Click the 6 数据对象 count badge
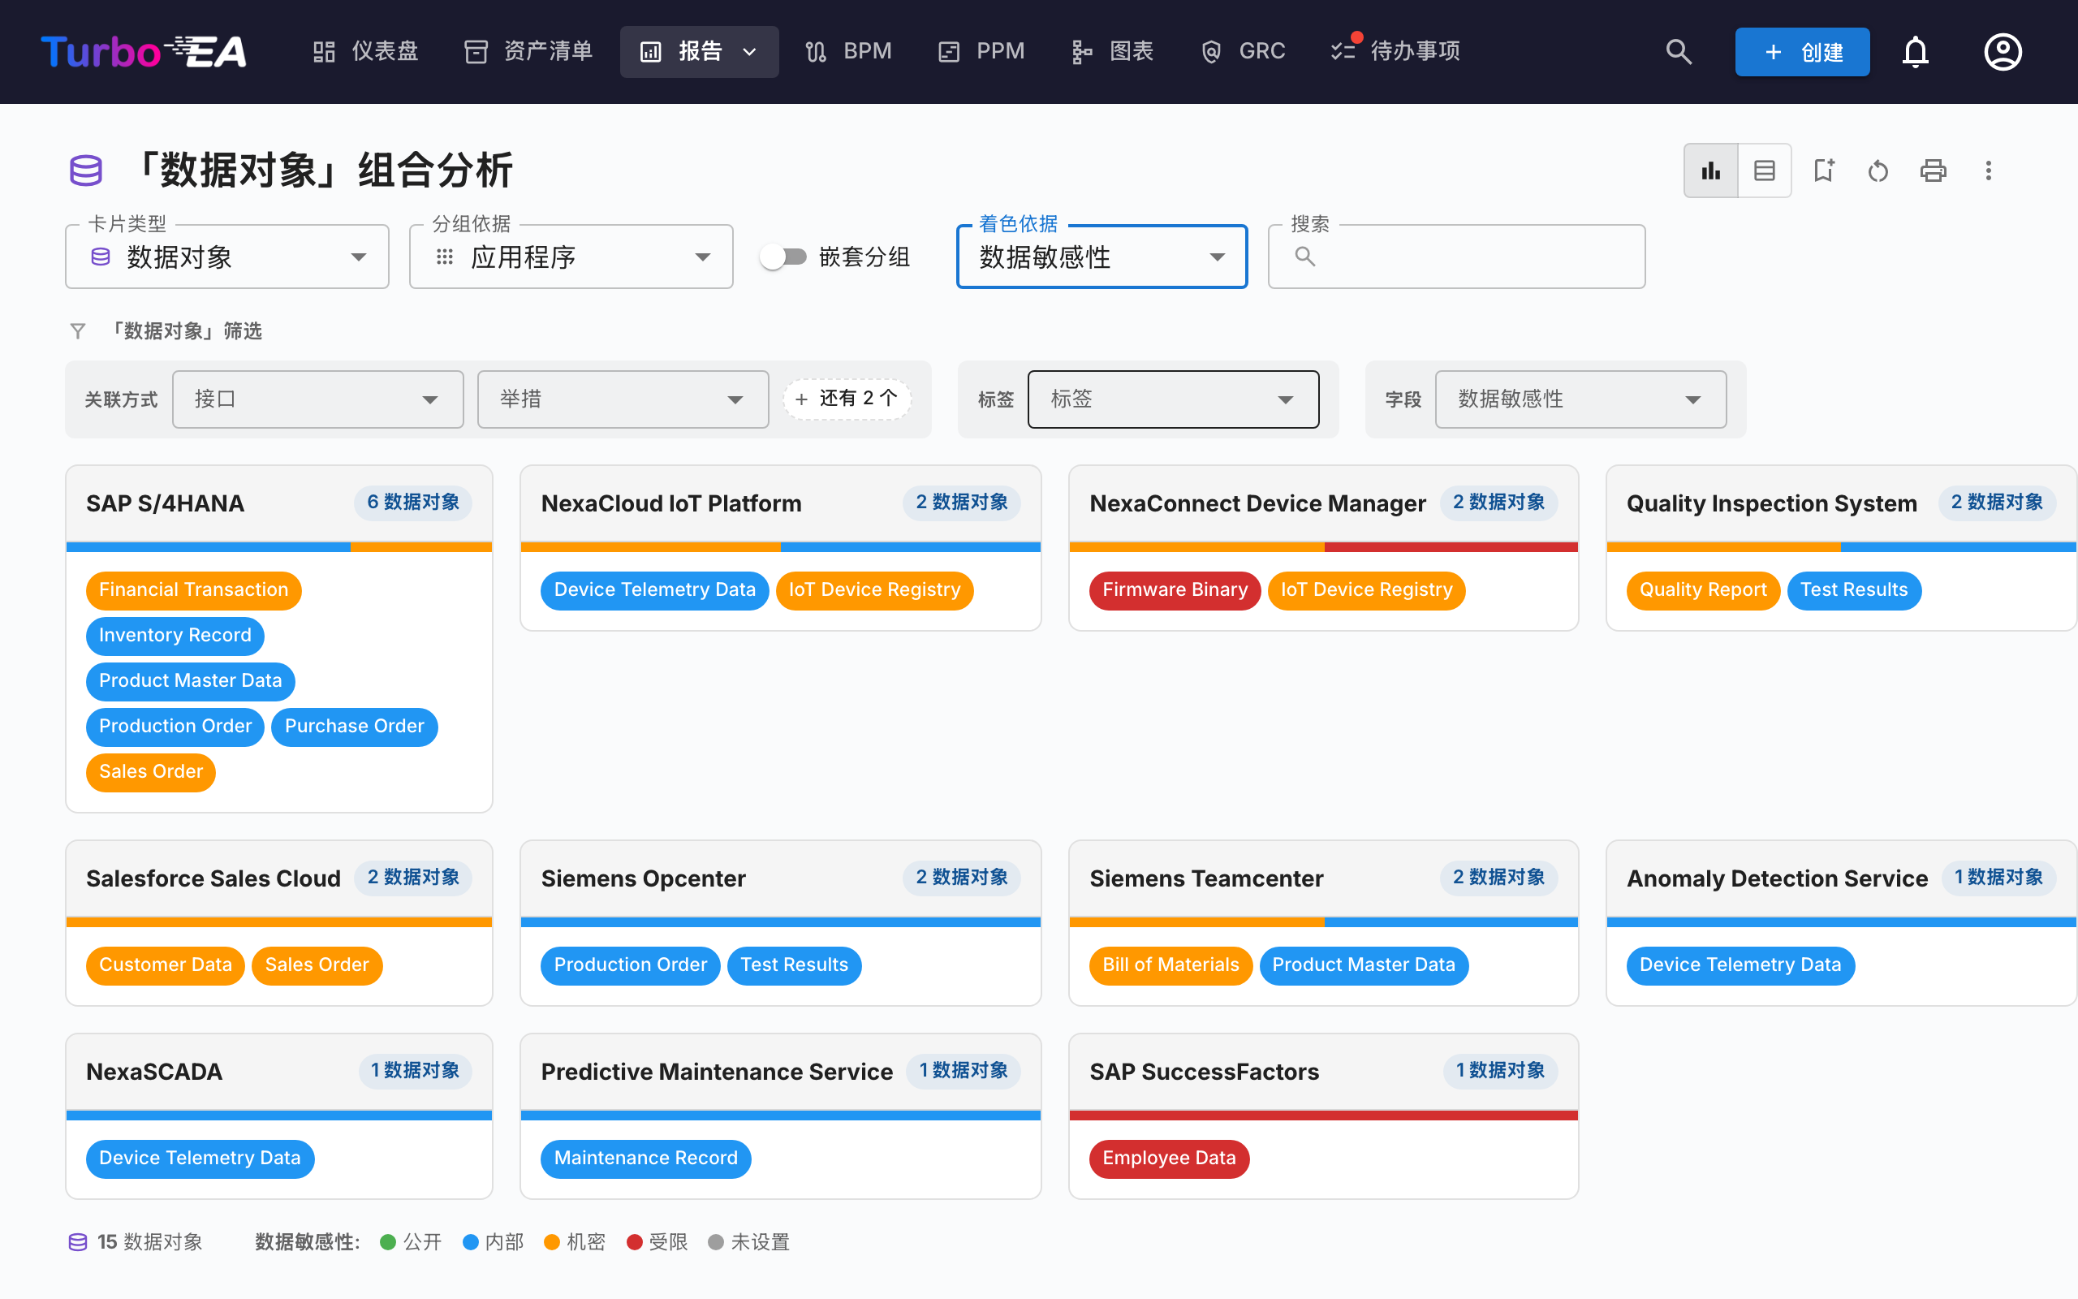 point(413,503)
